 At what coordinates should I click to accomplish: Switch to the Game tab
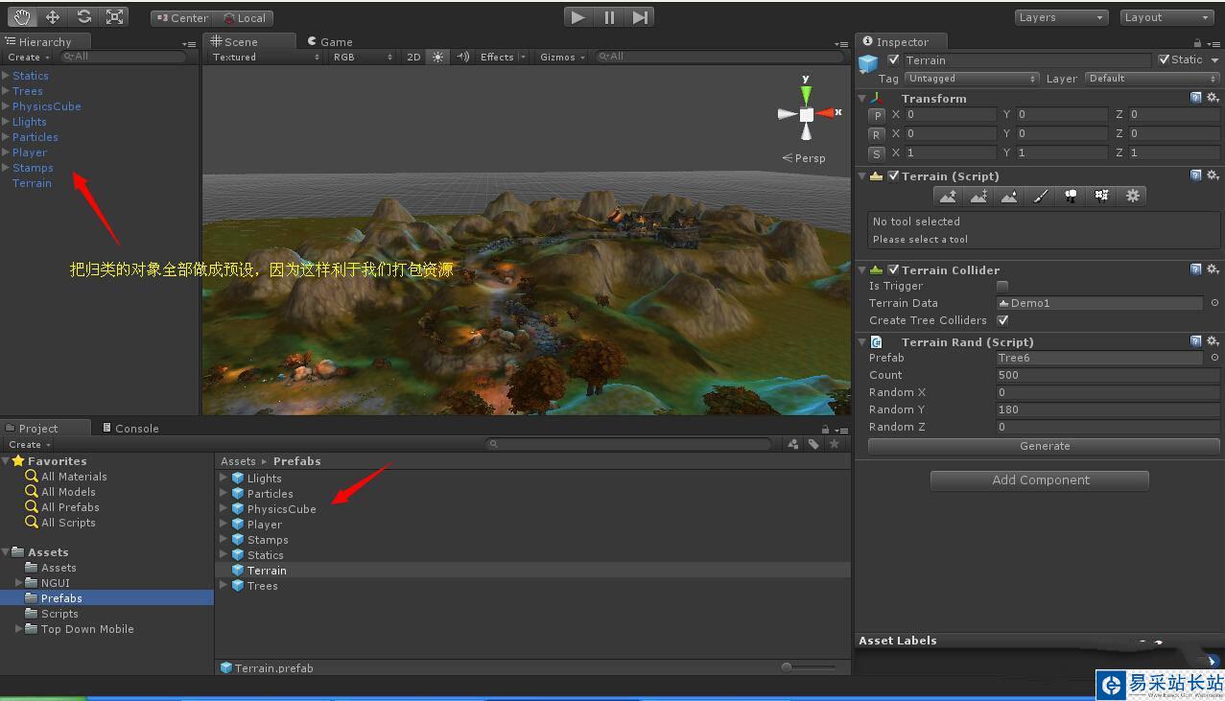330,41
